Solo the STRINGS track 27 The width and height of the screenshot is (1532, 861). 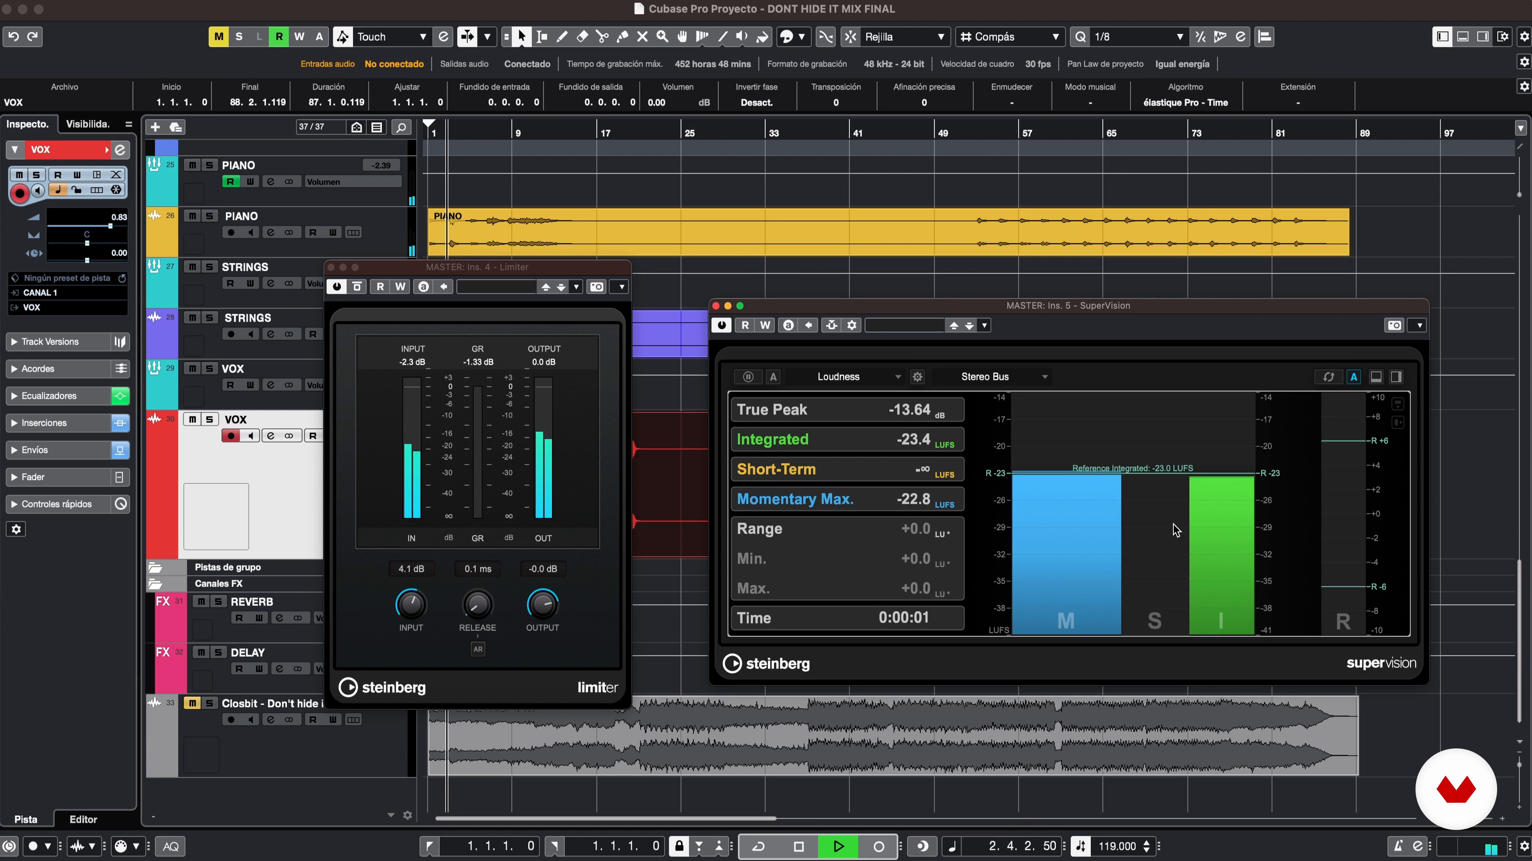[x=209, y=267]
